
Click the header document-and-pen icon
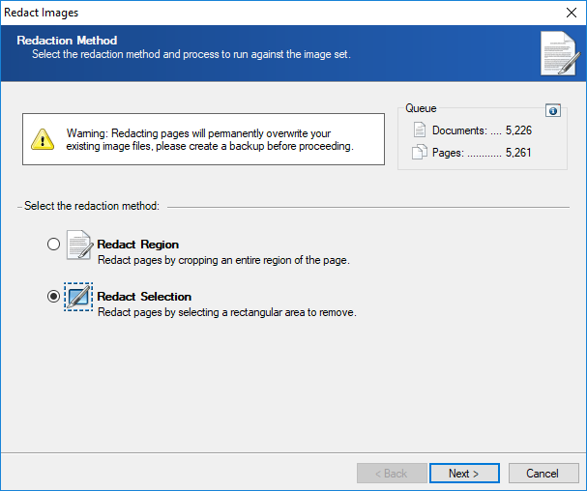click(x=556, y=54)
